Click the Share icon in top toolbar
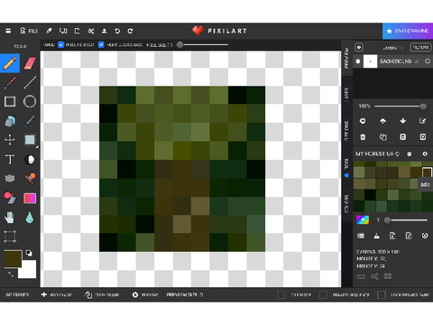 point(91,31)
